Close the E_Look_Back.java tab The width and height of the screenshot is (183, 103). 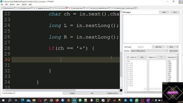click(84, 8)
